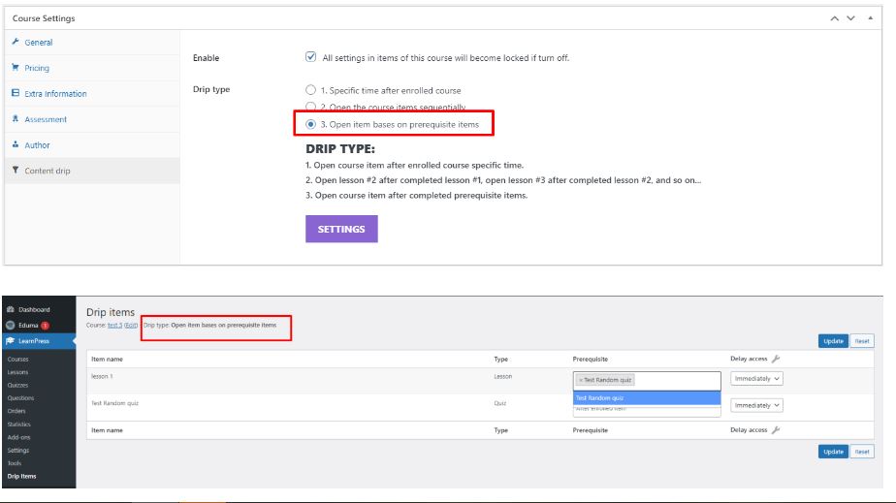Choose 'Open the course items sequentially' radio

[x=310, y=107]
